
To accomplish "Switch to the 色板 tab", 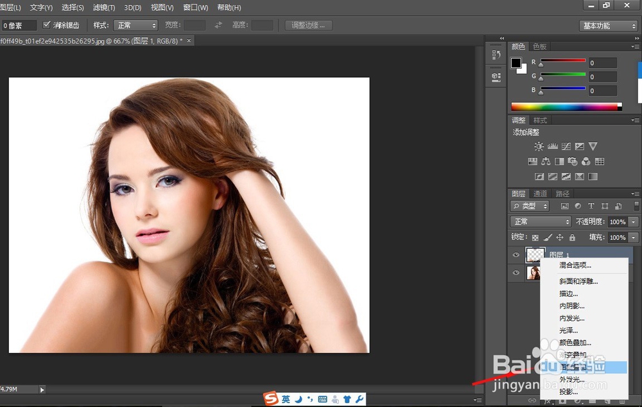I will point(540,47).
